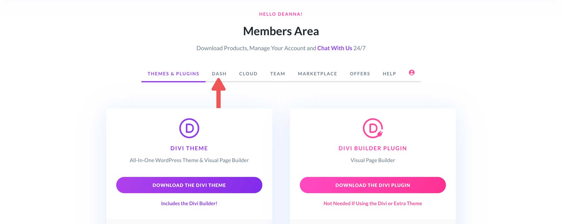Image resolution: width=562 pixels, height=224 pixels.
Task: Go to the Marketplace tab
Action: click(x=317, y=74)
